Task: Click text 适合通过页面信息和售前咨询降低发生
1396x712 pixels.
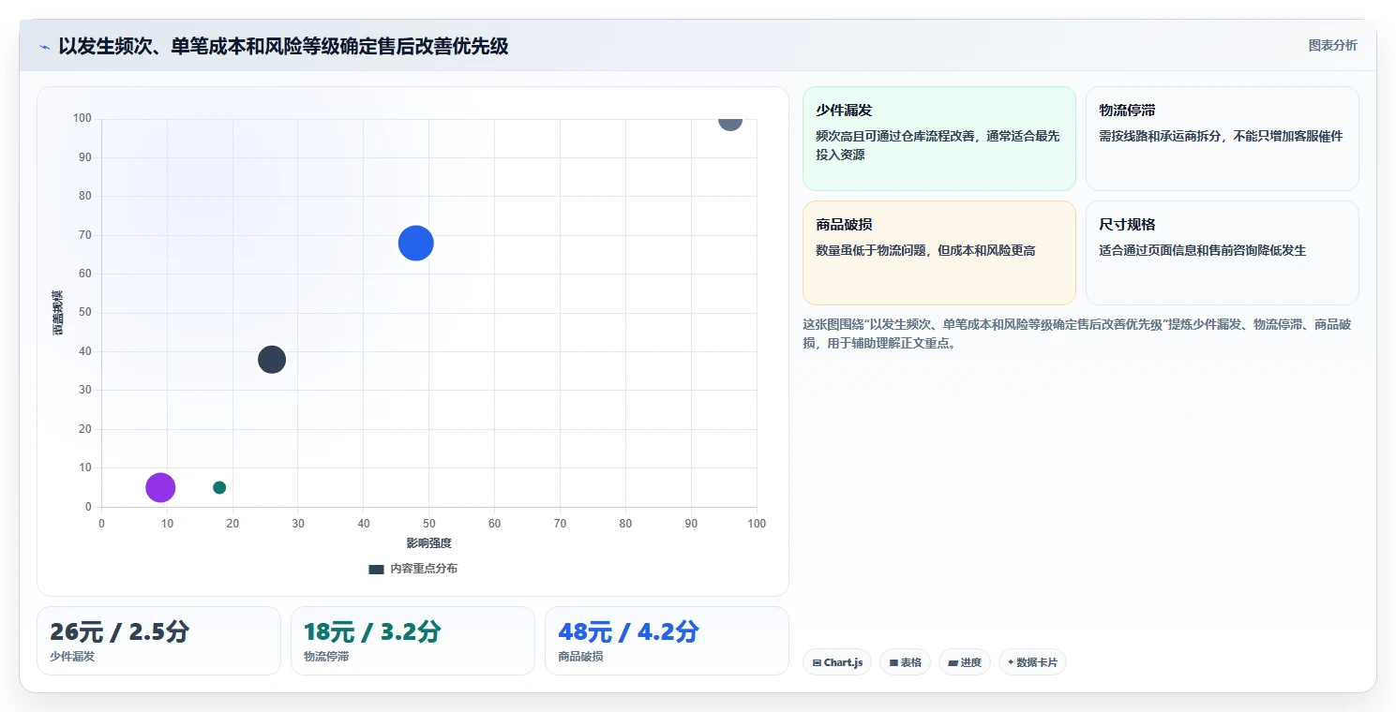Action: 1203,250
